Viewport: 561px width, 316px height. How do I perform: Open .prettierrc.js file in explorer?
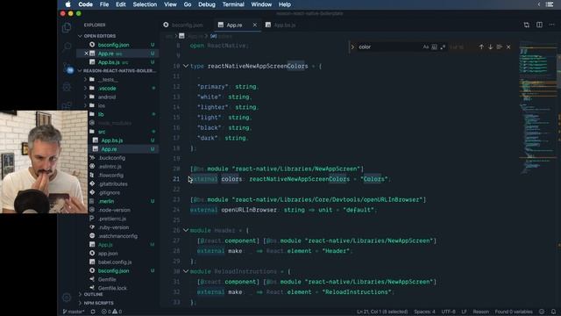click(112, 219)
